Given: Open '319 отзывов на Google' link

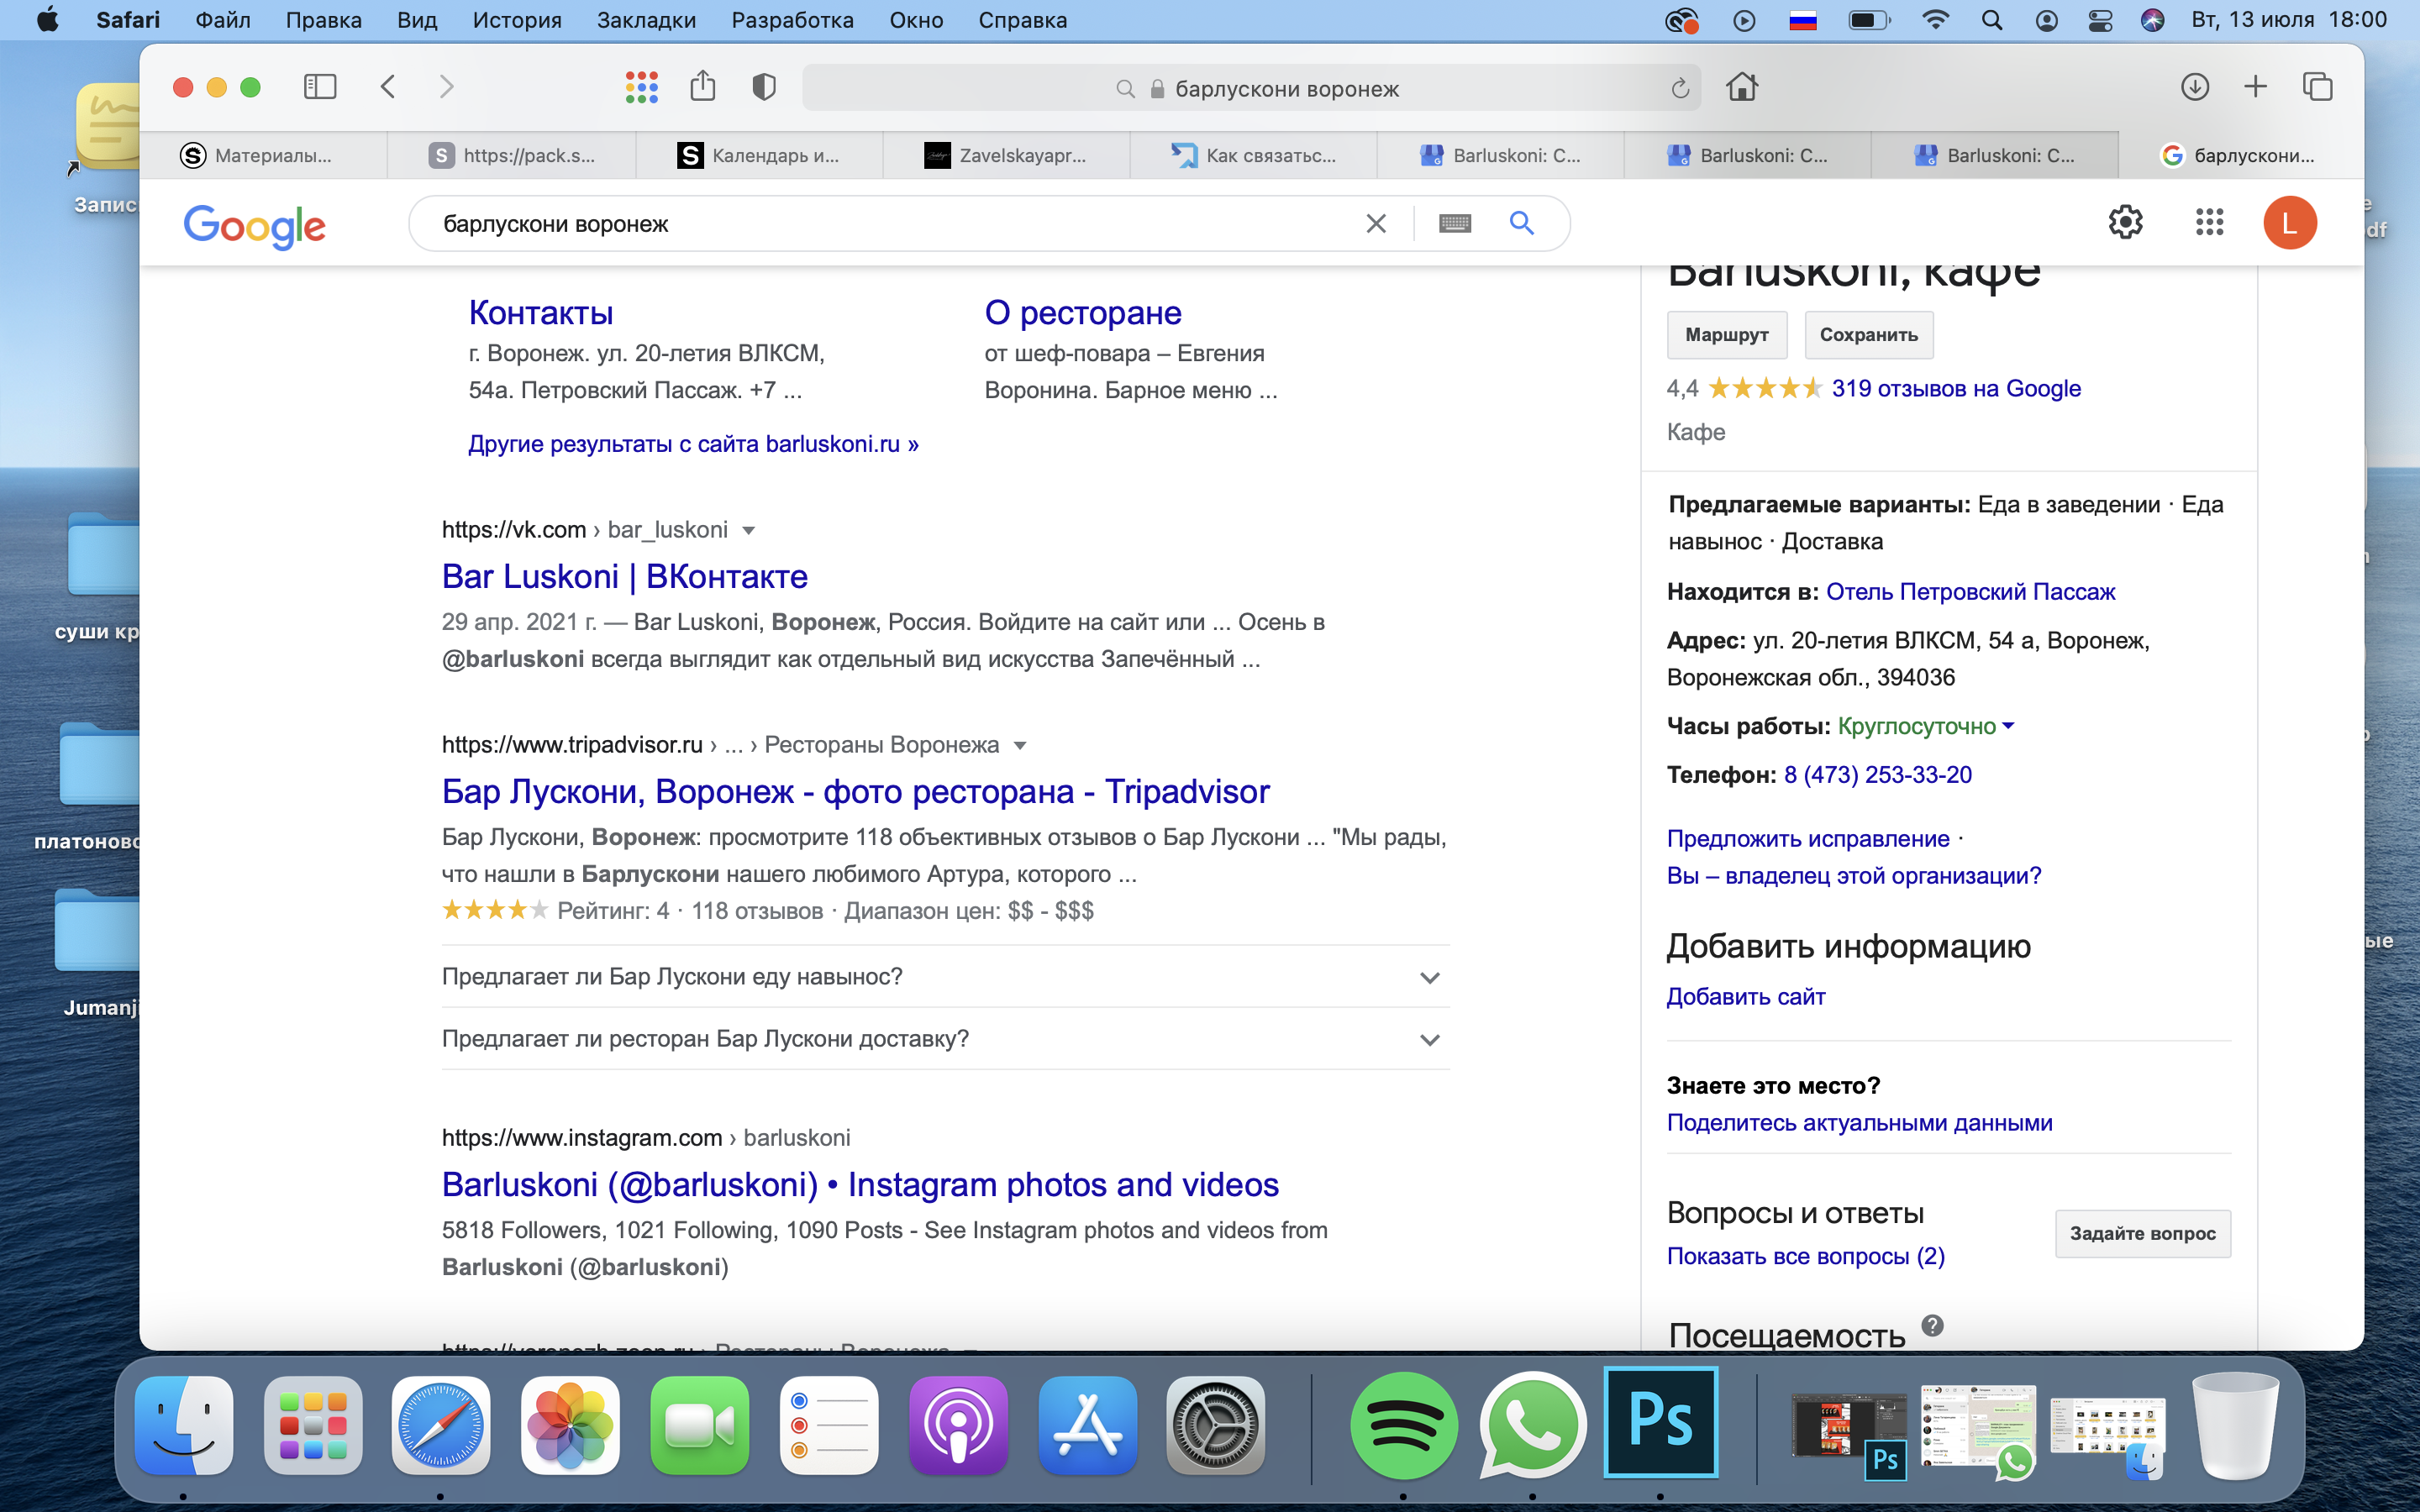Looking at the screenshot, I should click(1955, 388).
